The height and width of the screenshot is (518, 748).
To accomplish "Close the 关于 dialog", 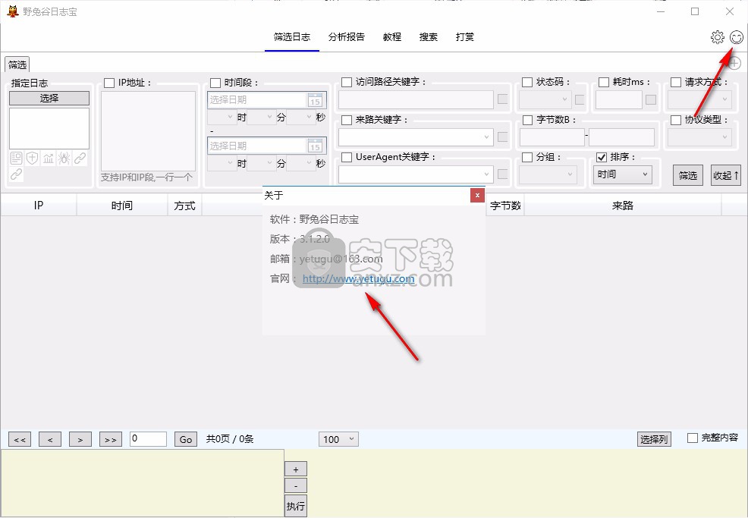I will click(477, 195).
